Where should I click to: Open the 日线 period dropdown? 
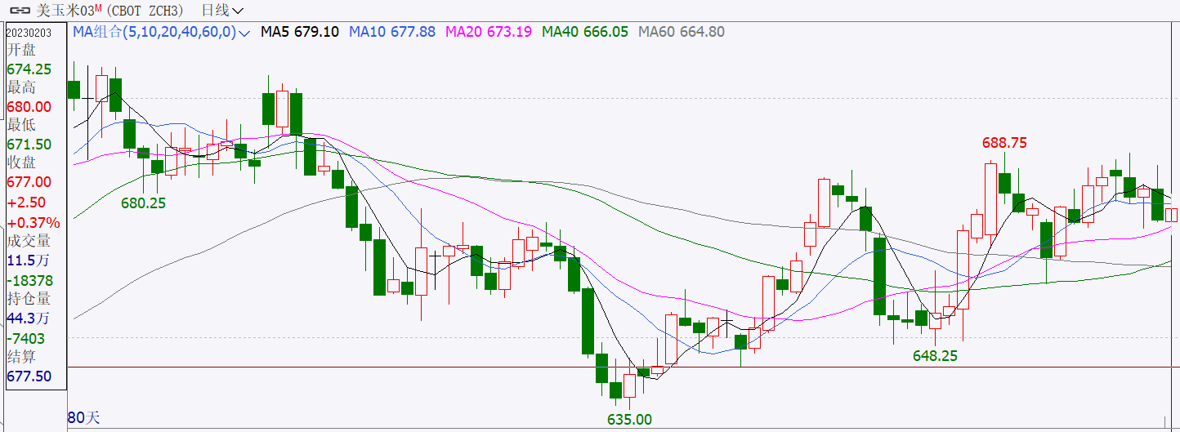(221, 11)
